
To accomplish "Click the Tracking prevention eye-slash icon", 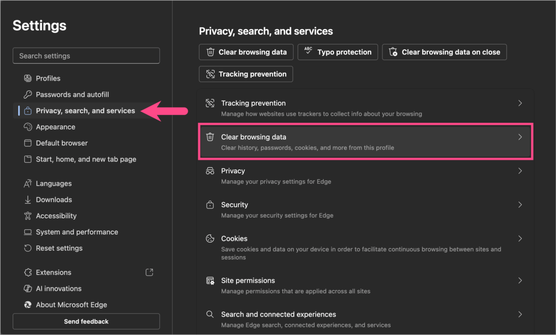I will [x=210, y=74].
